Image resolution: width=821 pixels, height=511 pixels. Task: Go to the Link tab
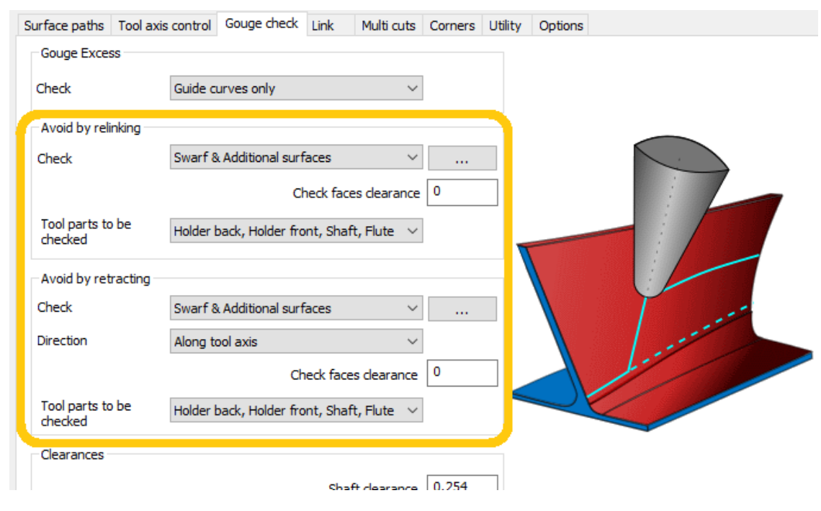(x=331, y=26)
